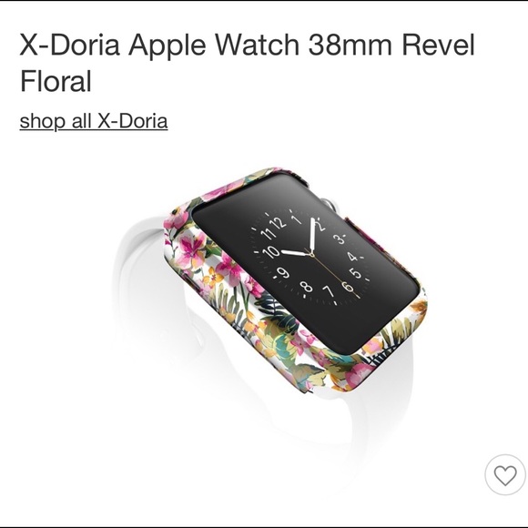Save the product using the heart outline button
Viewport: 528px width, 528px height.
505,475
